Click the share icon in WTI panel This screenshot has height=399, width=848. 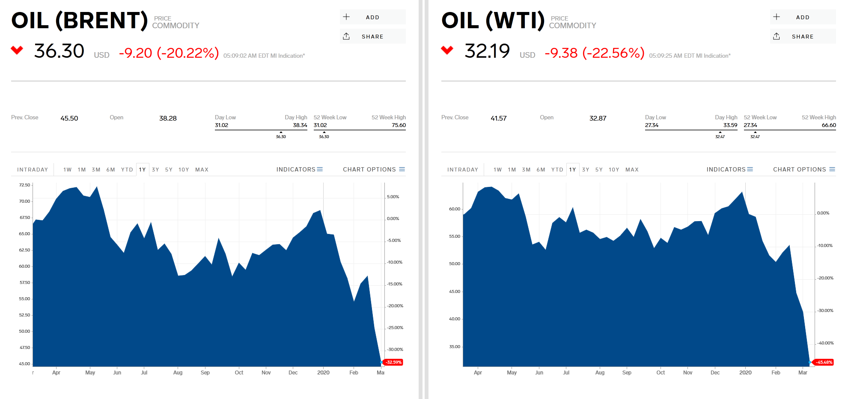[777, 36]
